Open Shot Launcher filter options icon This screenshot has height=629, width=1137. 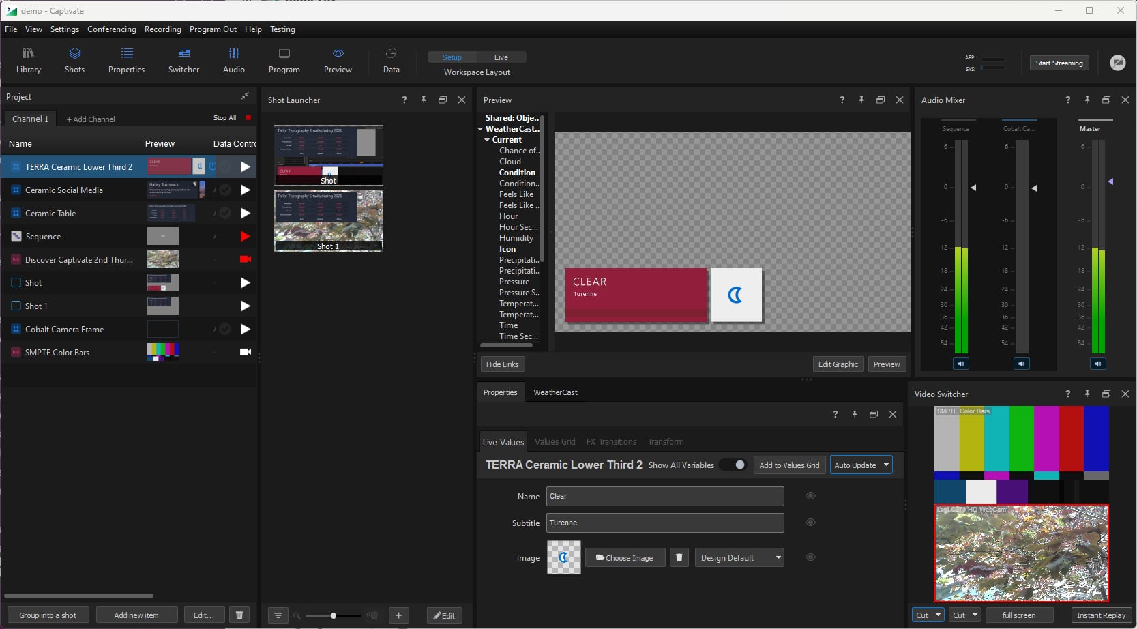278,615
